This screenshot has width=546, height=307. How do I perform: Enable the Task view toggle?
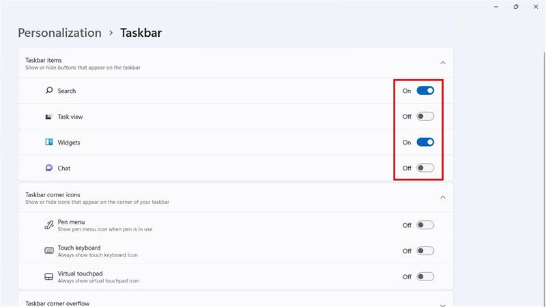pyautogui.click(x=425, y=116)
